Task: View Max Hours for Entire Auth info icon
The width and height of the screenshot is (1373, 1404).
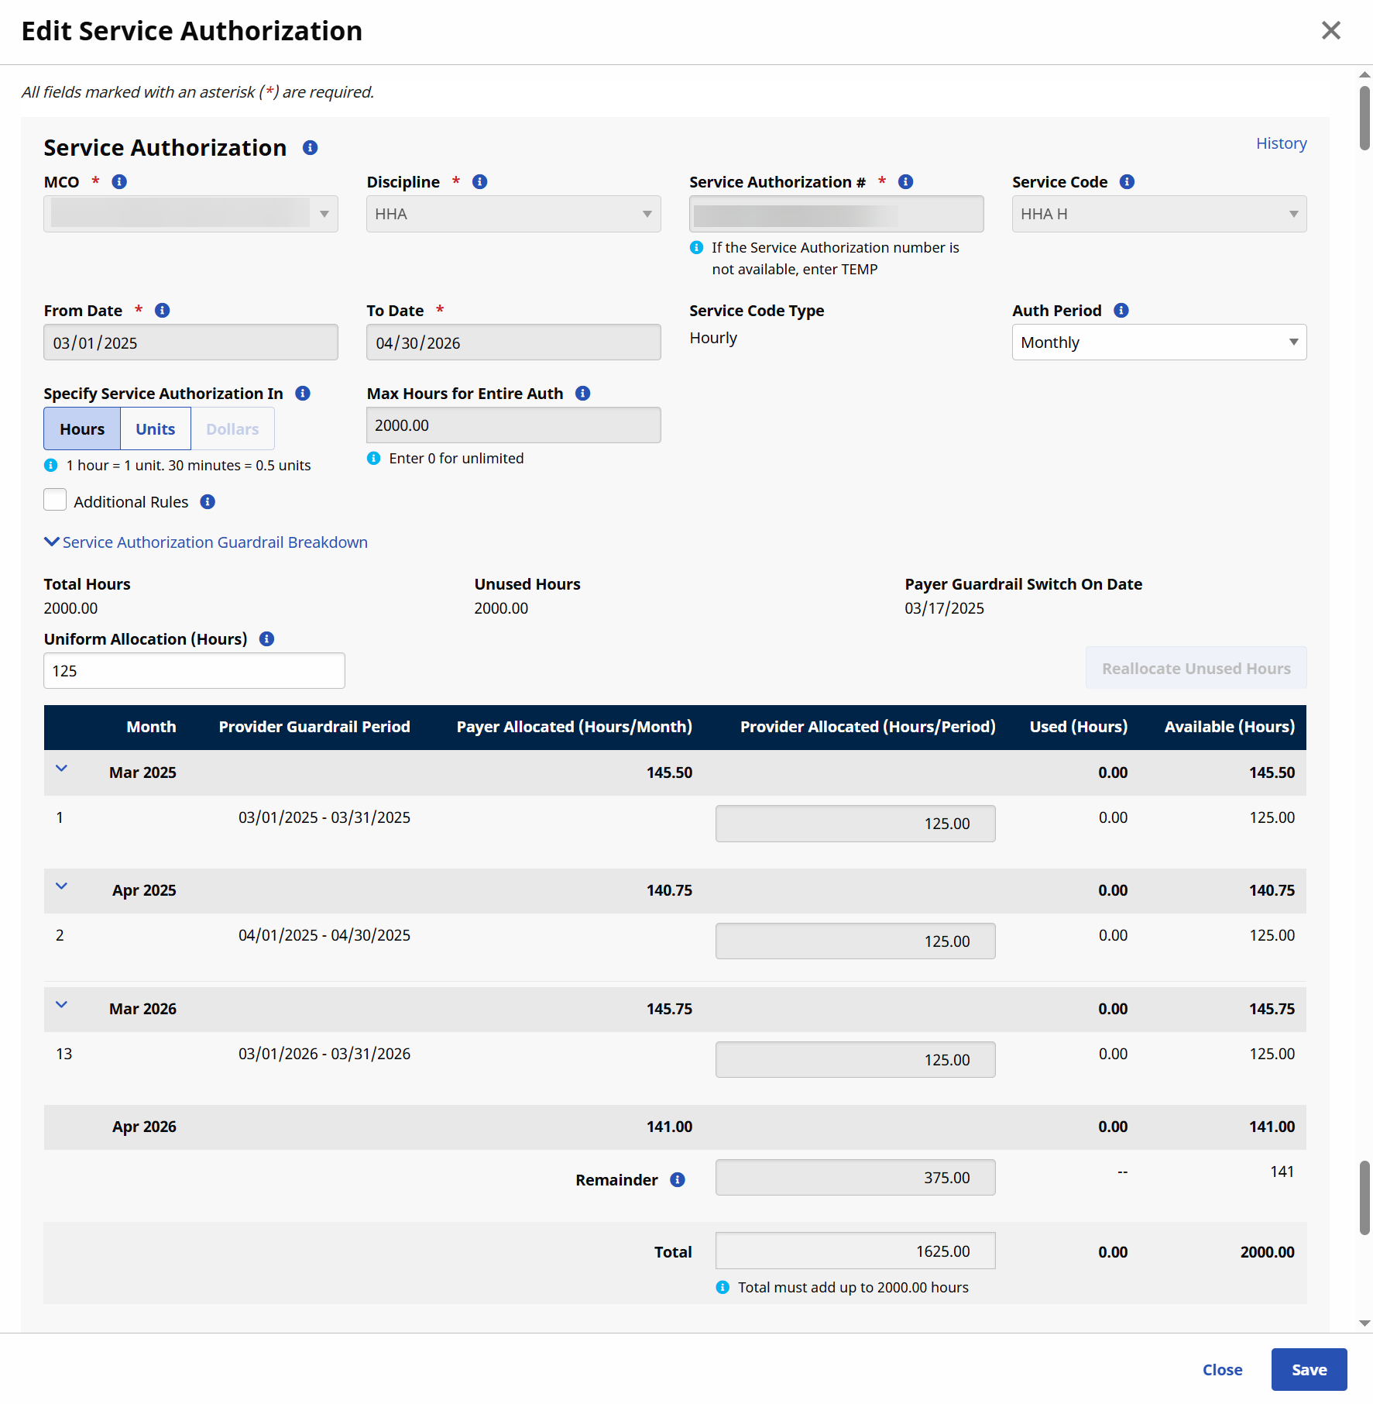Action: point(583,393)
